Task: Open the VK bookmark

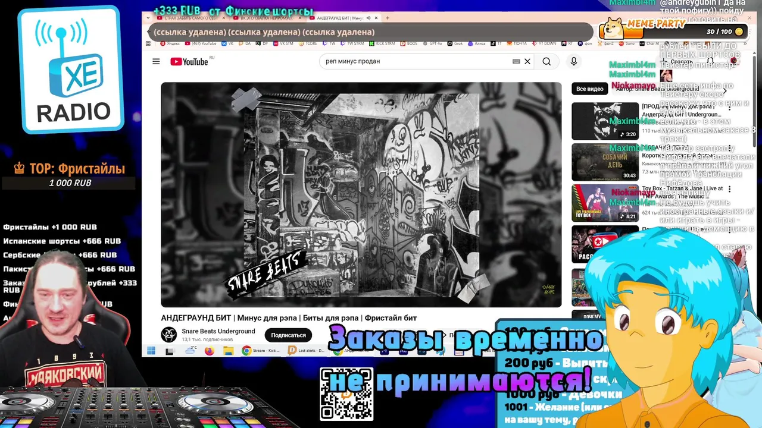Action: [227, 43]
